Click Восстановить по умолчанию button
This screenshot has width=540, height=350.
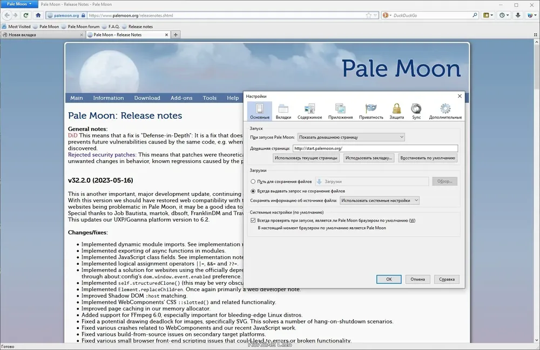click(x=428, y=158)
